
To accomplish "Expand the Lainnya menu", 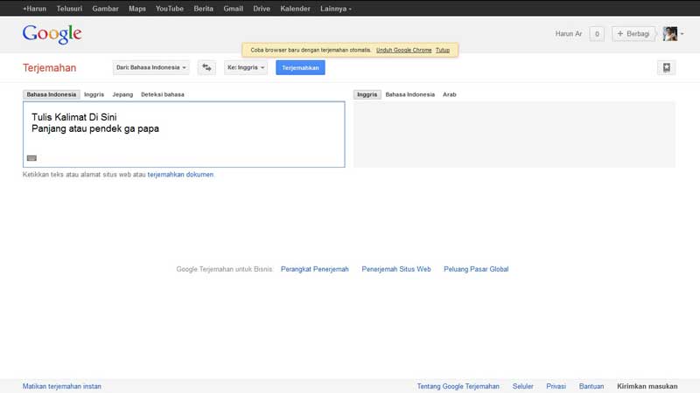I will pyautogui.click(x=336, y=9).
